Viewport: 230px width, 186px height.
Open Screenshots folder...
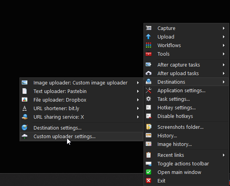pyautogui.click(x=186, y=127)
